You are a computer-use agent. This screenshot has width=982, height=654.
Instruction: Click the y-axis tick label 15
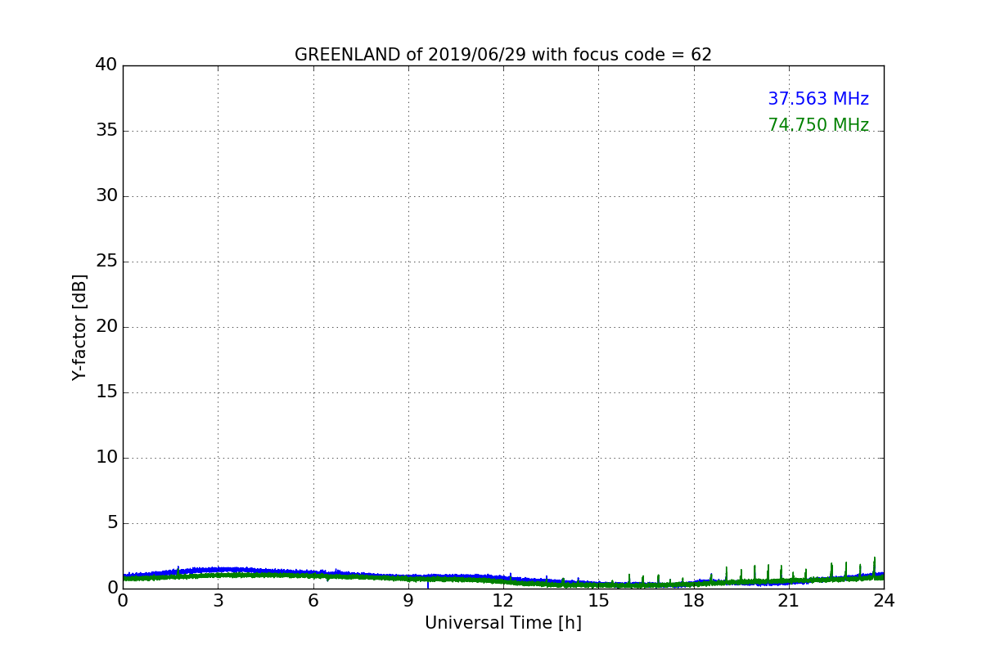(106, 392)
